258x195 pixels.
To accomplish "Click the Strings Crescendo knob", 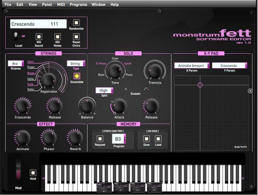I will (x=23, y=106).
